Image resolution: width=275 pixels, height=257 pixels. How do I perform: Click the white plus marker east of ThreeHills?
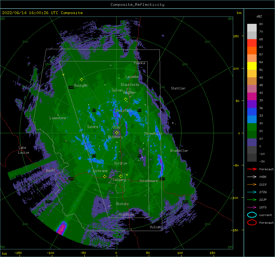[173, 123]
